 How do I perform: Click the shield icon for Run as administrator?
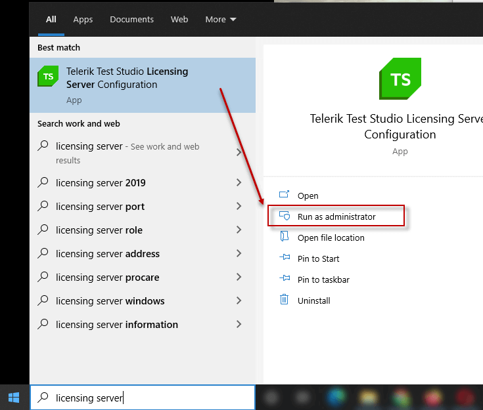(x=285, y=216)
